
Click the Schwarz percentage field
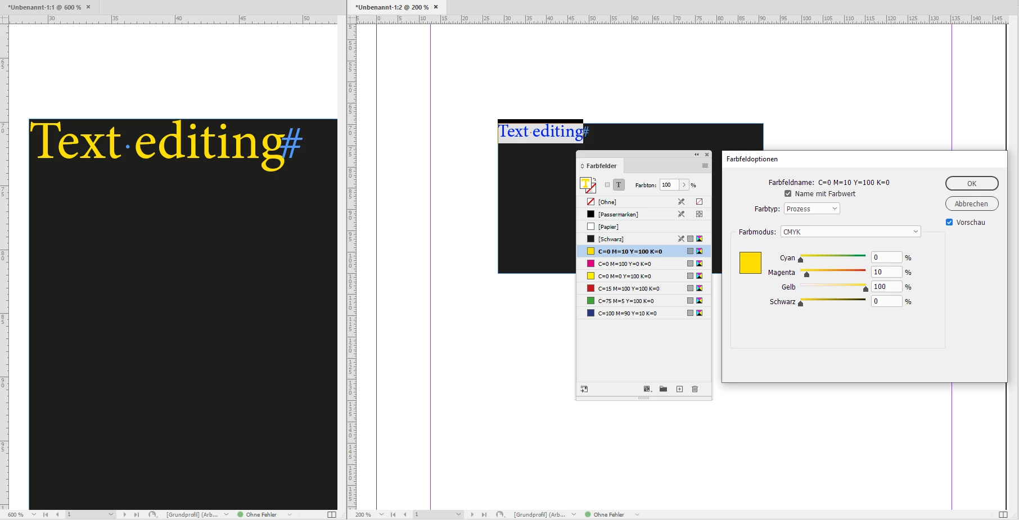pyautogui.click(x=886, y=301)
